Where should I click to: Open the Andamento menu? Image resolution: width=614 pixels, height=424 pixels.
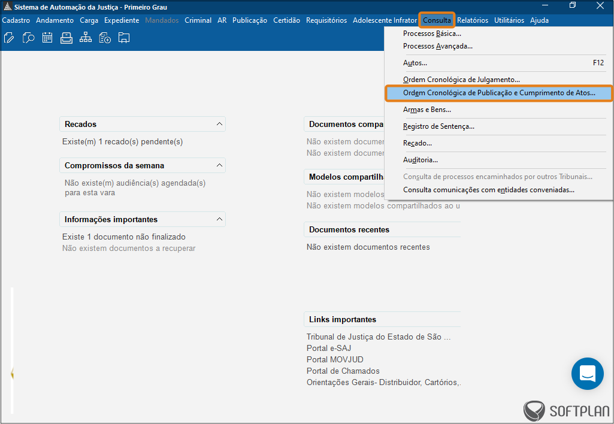click(x=55, y=20)
